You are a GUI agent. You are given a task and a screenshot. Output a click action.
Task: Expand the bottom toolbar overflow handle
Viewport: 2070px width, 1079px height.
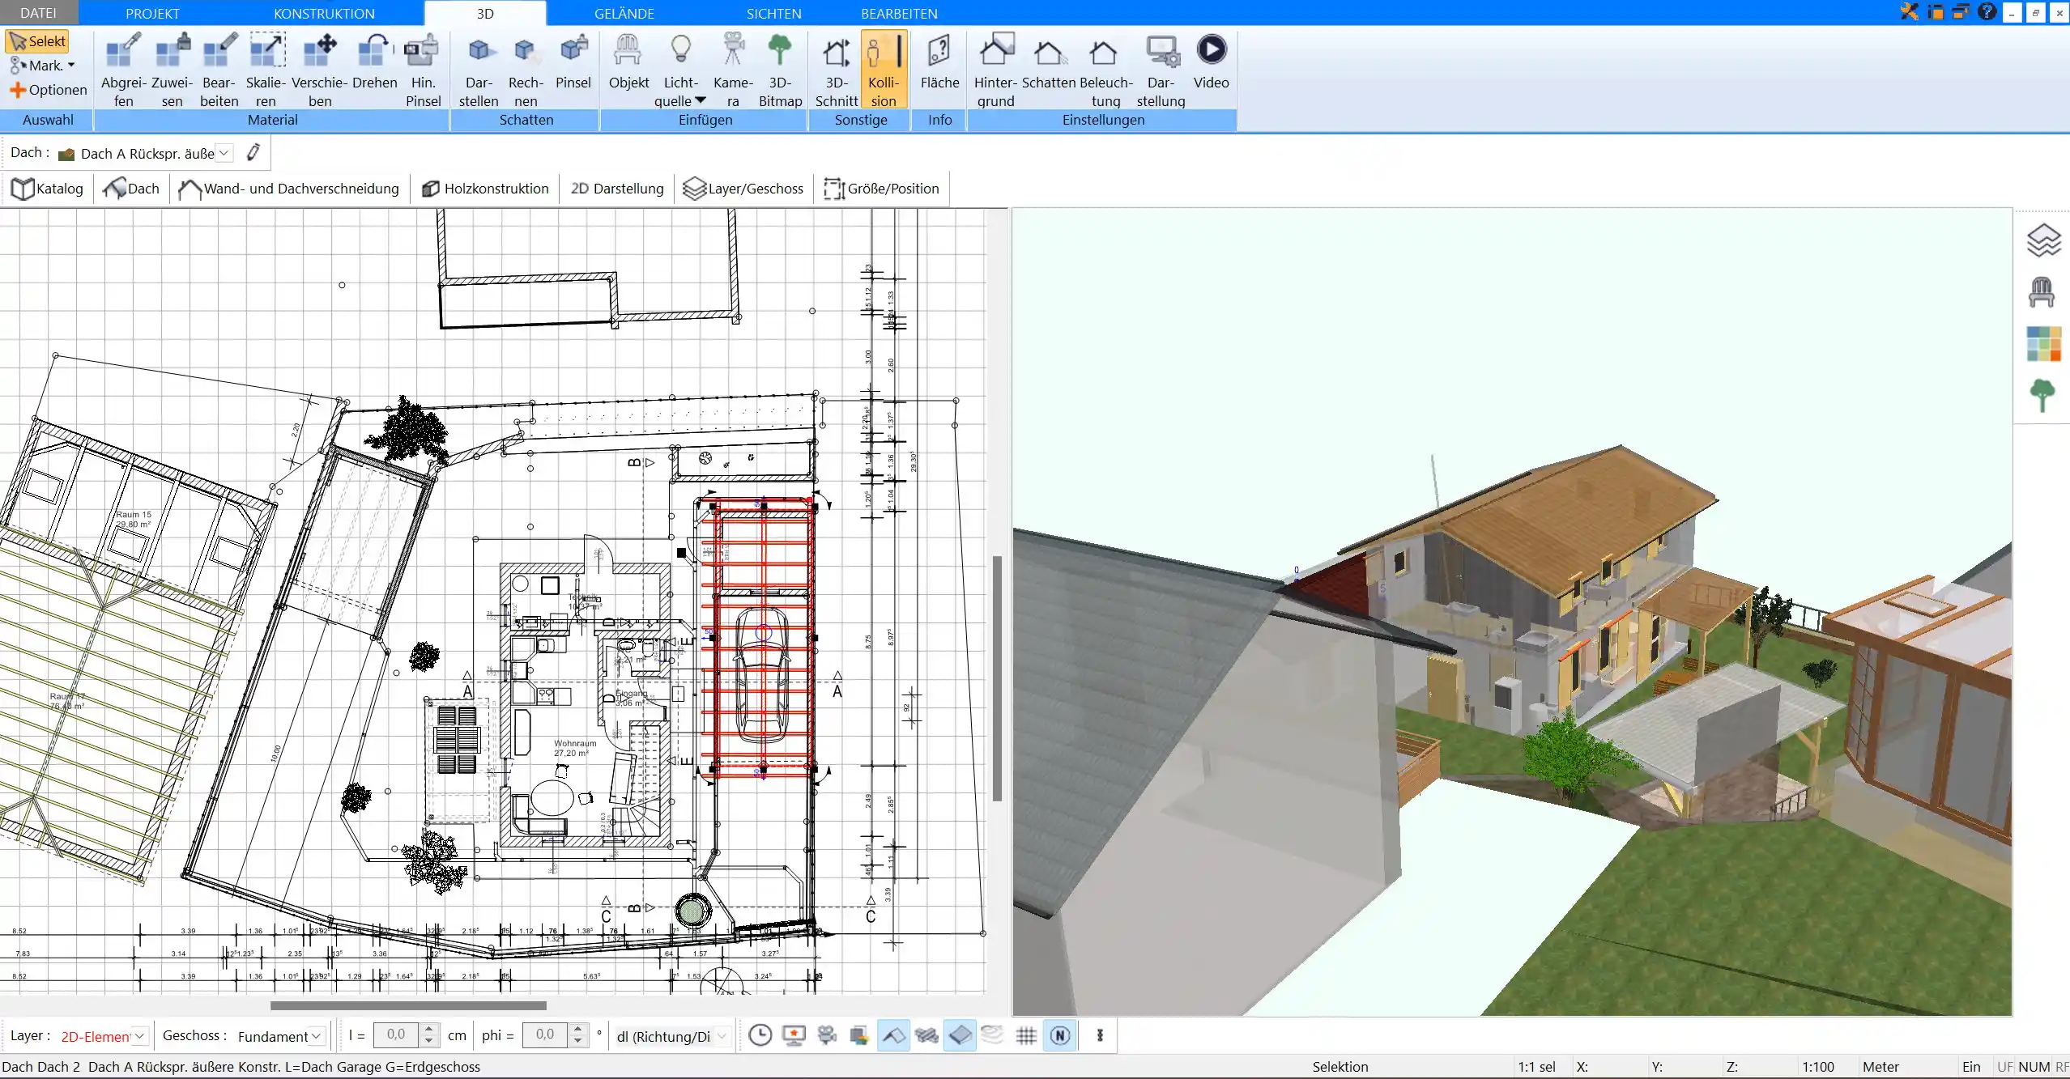click(1099, 1035)
